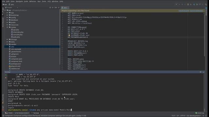Click the collapse-all icon in Project panel
This screenshot has height=117, width=209.
53,7
